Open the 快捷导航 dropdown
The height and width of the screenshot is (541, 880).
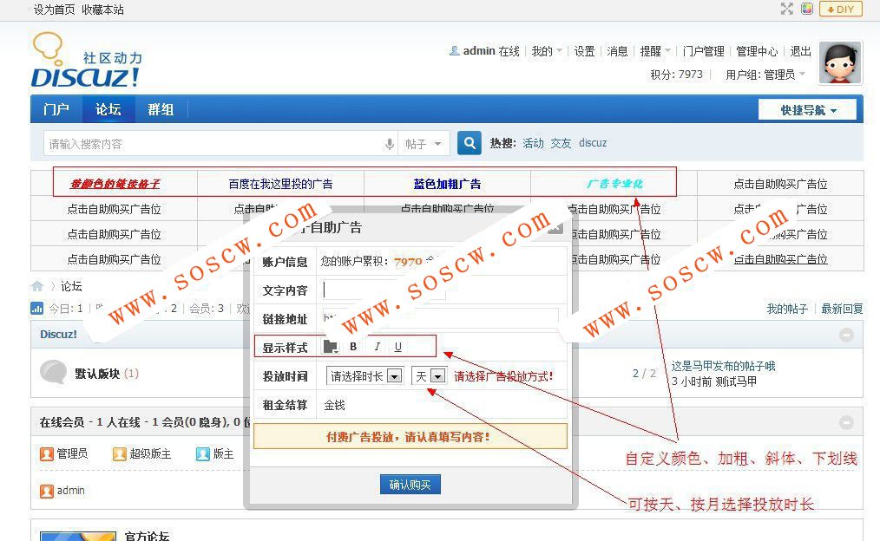pos(807,110)
